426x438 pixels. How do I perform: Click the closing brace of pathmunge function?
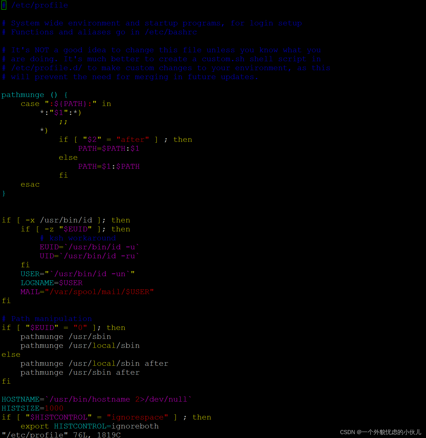[4, 193]
